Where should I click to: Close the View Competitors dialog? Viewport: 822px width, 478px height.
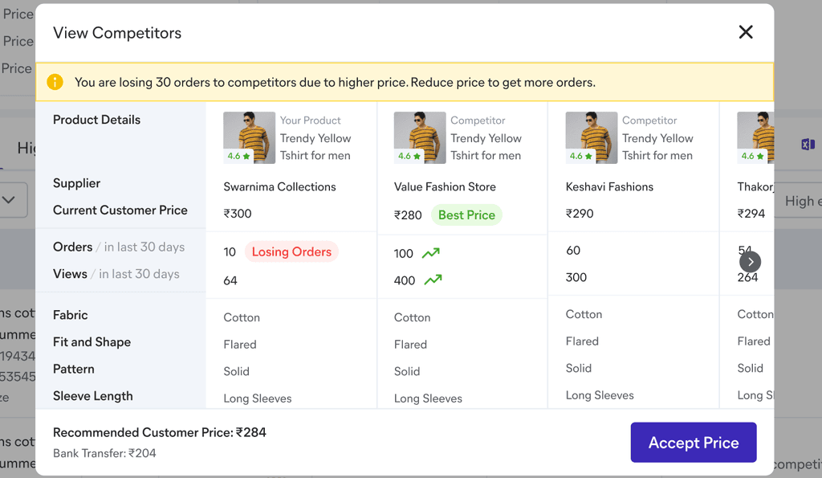(746, 32)
